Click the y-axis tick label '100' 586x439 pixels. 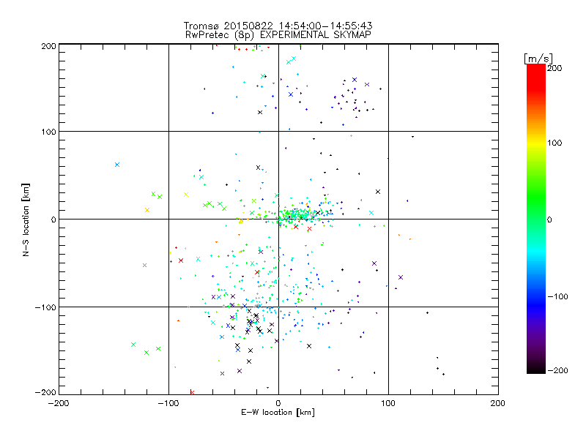[x=48, y=132]
